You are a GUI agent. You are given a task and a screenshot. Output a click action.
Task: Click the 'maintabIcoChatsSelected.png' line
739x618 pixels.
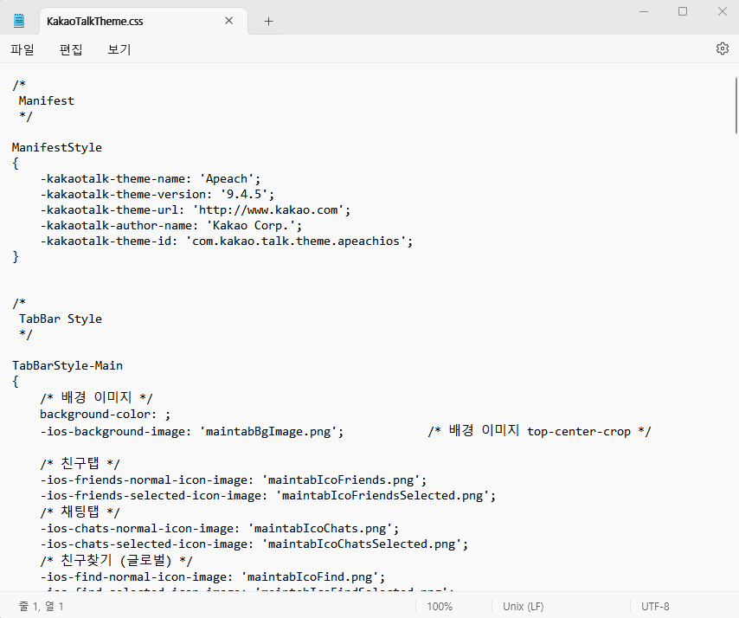254,544
